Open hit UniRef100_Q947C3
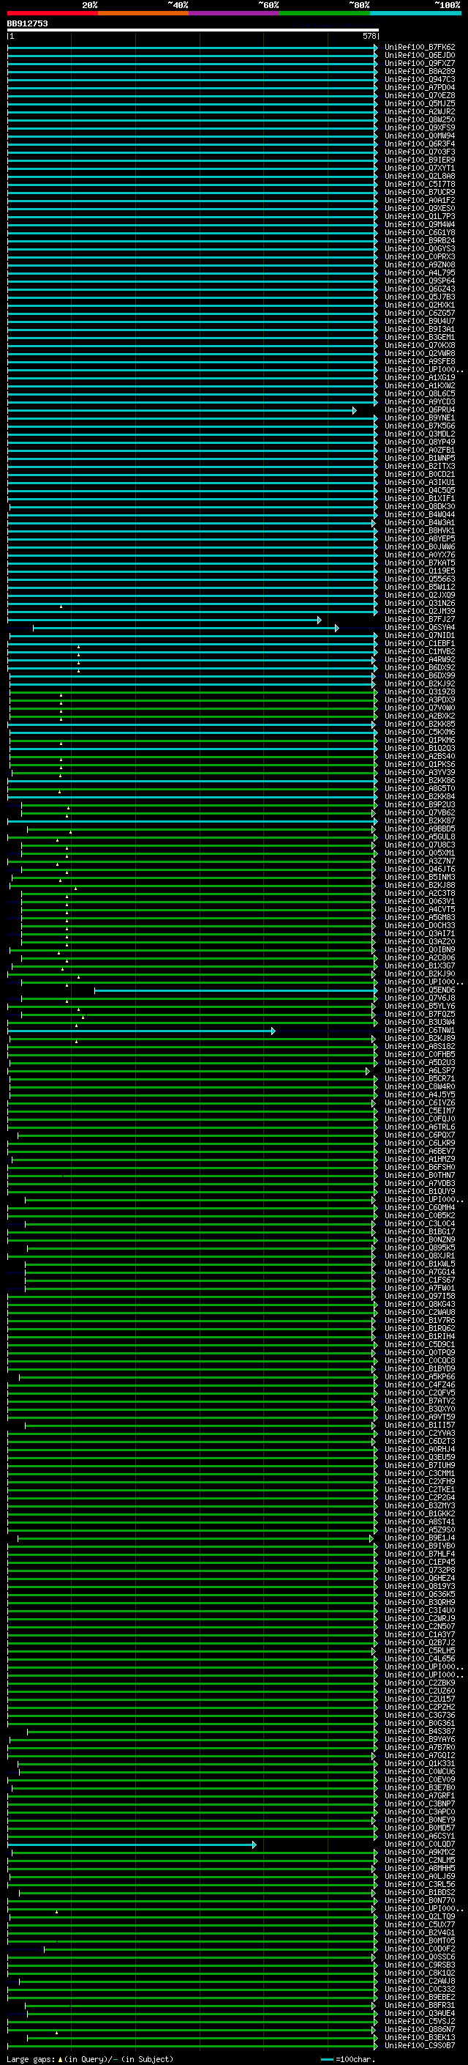This screenshot has height=2065, width=468. coord(420,79)
